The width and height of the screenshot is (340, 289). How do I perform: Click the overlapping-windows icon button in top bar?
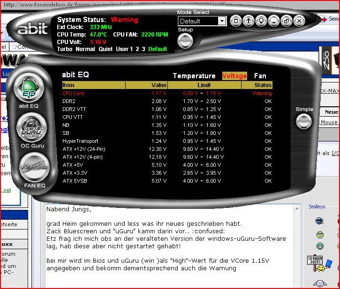pos(287,21)
